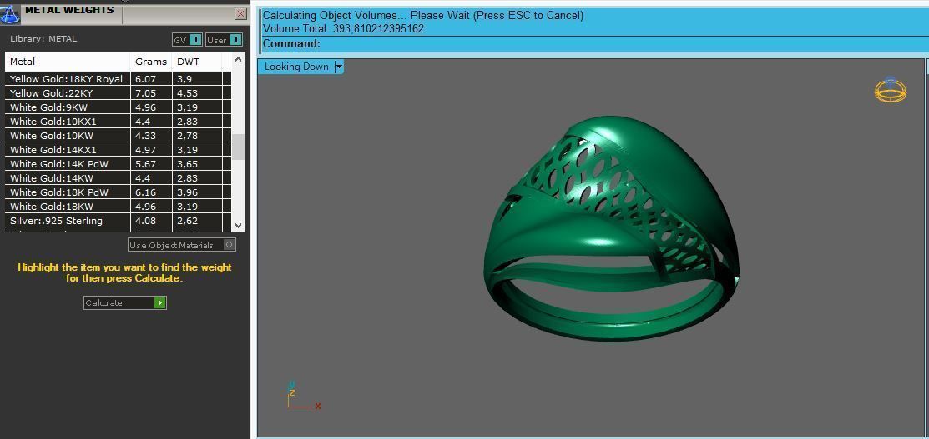The height and width of the screenshot is (439, 929).
Task: Click the Metal column header
Action: point(68,62)
